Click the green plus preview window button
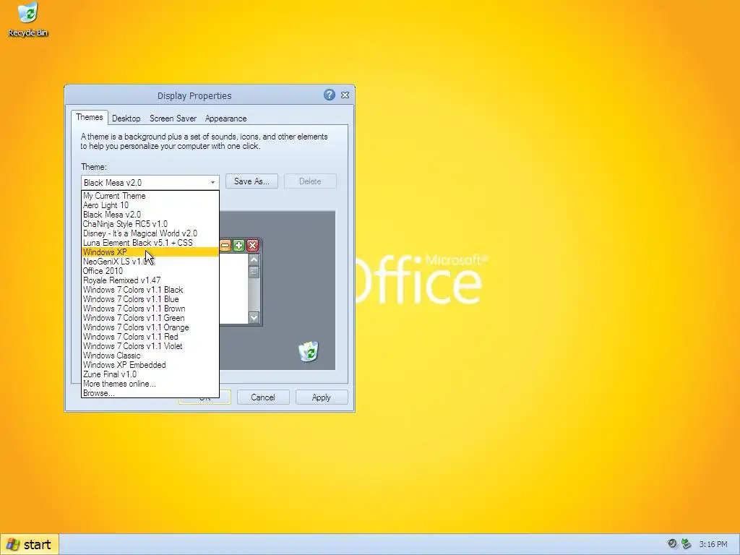This screenshot has height=555, width=740. [238, 246]
